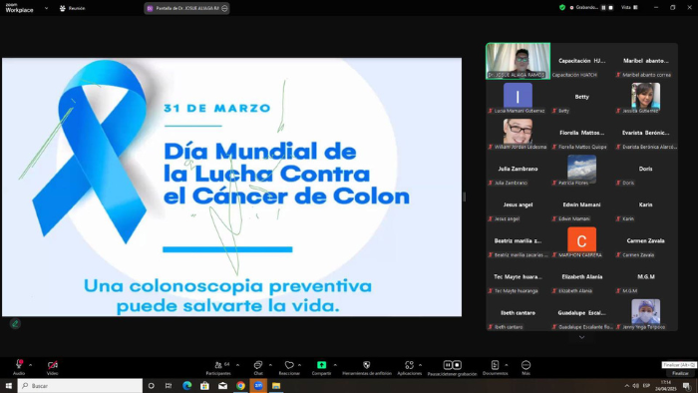This screenshot has width=698, height=394.
Task: Select the Fiorella Mattos Quispe tile
Action: tap(581, 134)
